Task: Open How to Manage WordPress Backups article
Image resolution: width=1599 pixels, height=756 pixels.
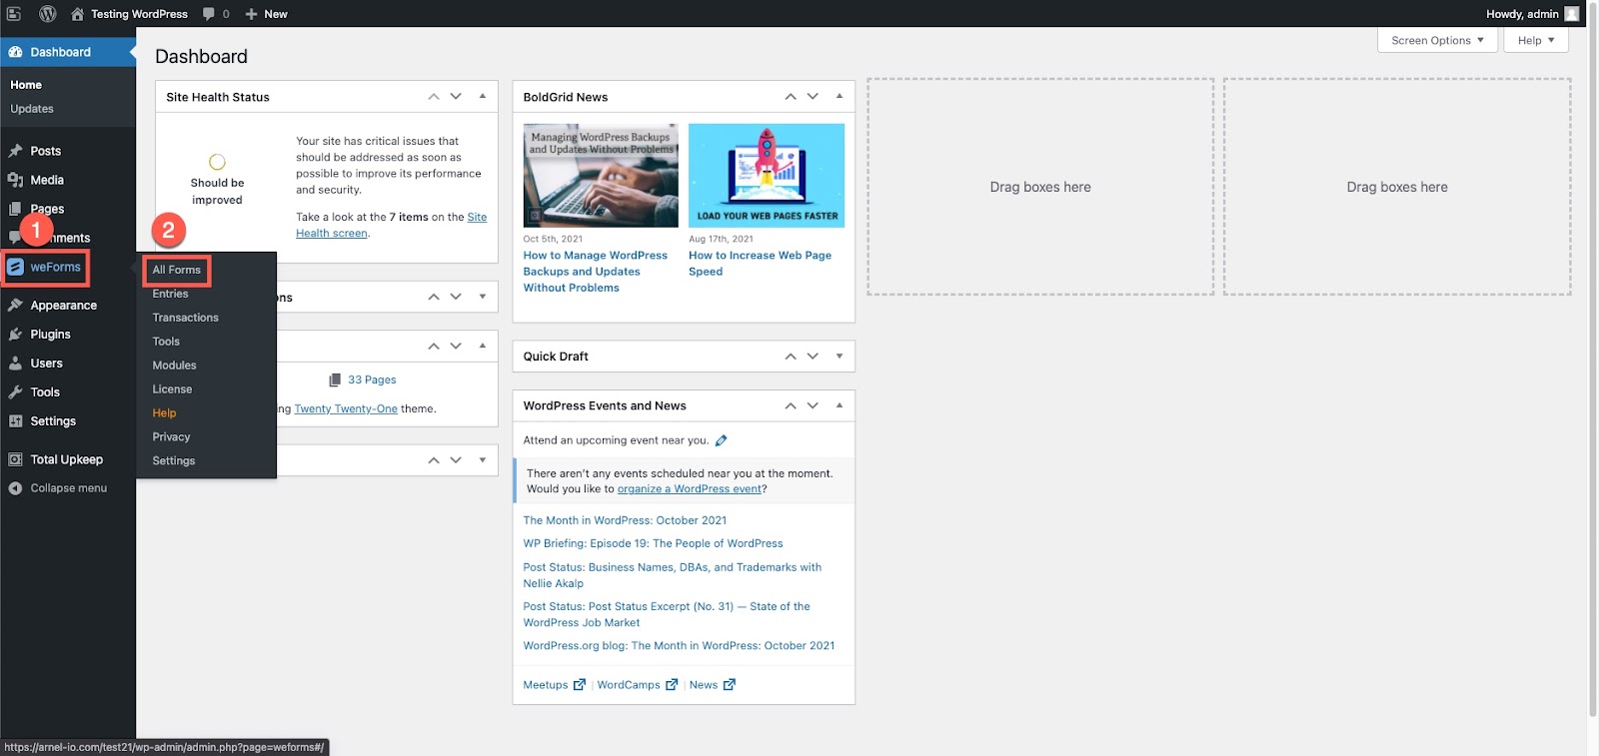Action: point(595,272)
